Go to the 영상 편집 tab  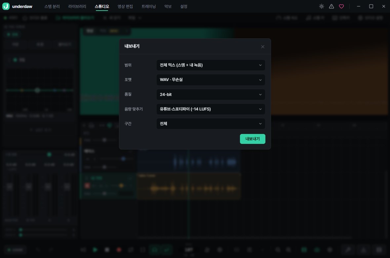tap(125, 7)
